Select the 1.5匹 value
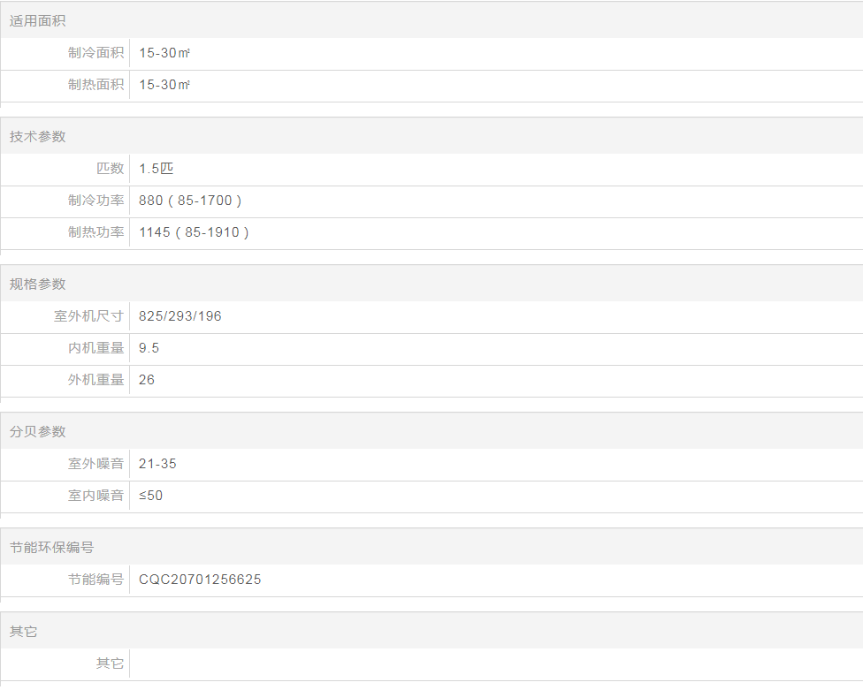Screen dimensions: 863x690 click(x=157, y=169)
